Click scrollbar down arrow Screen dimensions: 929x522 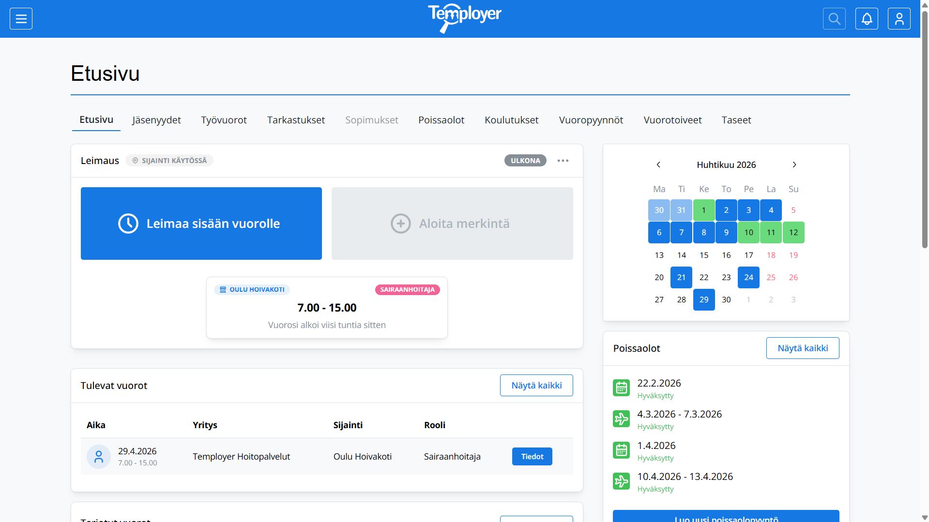click(x=925, y=518)
